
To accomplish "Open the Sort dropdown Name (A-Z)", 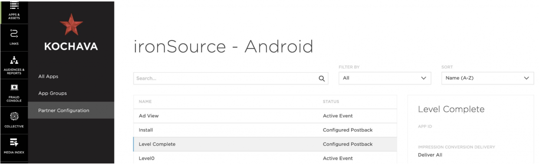I will pos(487,78).
